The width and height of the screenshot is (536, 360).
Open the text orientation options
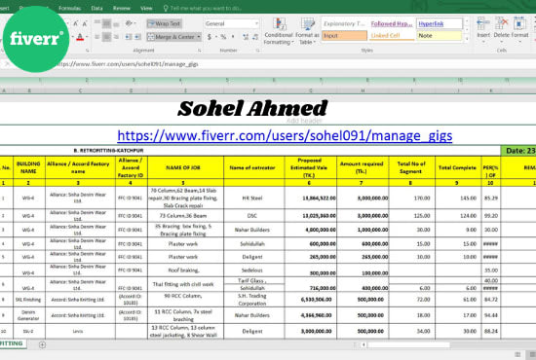pos(131,23)
